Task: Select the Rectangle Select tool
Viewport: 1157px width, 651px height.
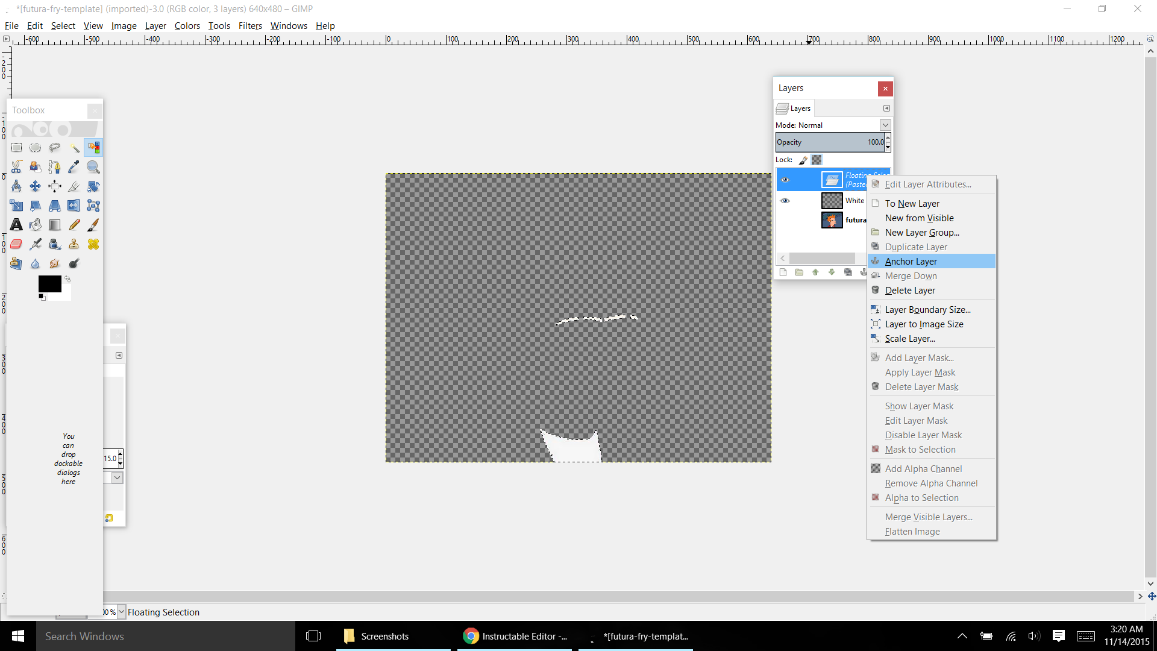Action: click(16, 148)
